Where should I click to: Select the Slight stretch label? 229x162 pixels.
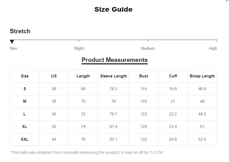pos(79,48)
